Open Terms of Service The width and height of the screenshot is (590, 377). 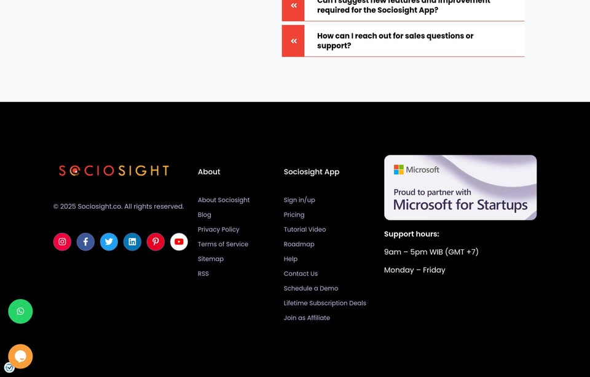click(222, 244)
